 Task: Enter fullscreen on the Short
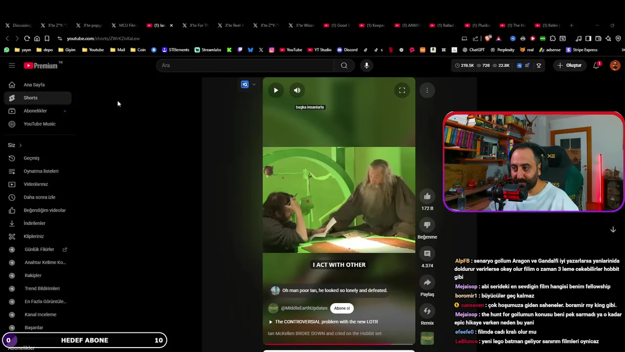[x=402, y=90]
